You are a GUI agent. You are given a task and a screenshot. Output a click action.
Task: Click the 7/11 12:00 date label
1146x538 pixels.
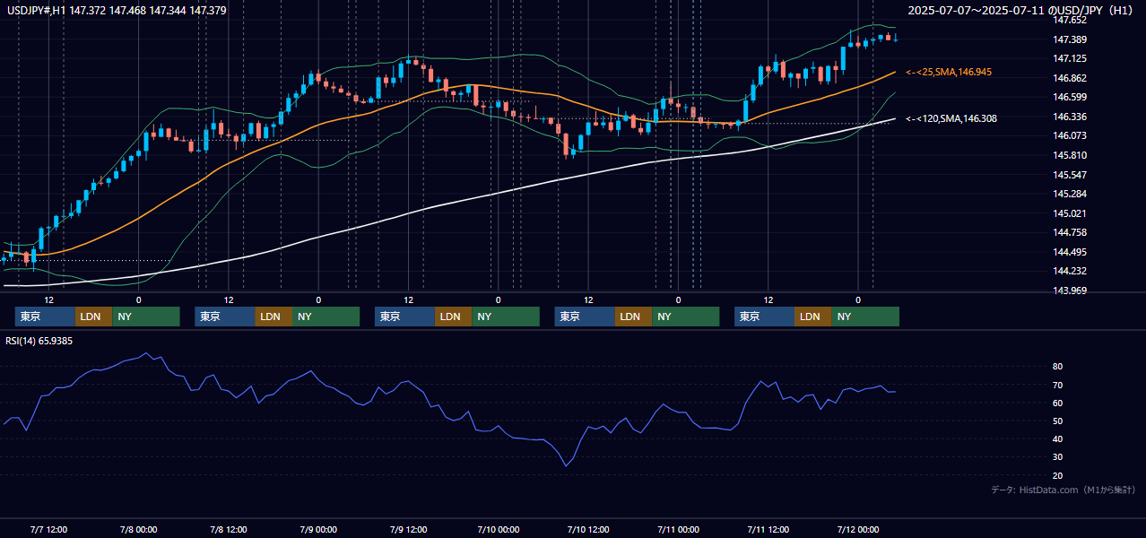coord(768,529)
